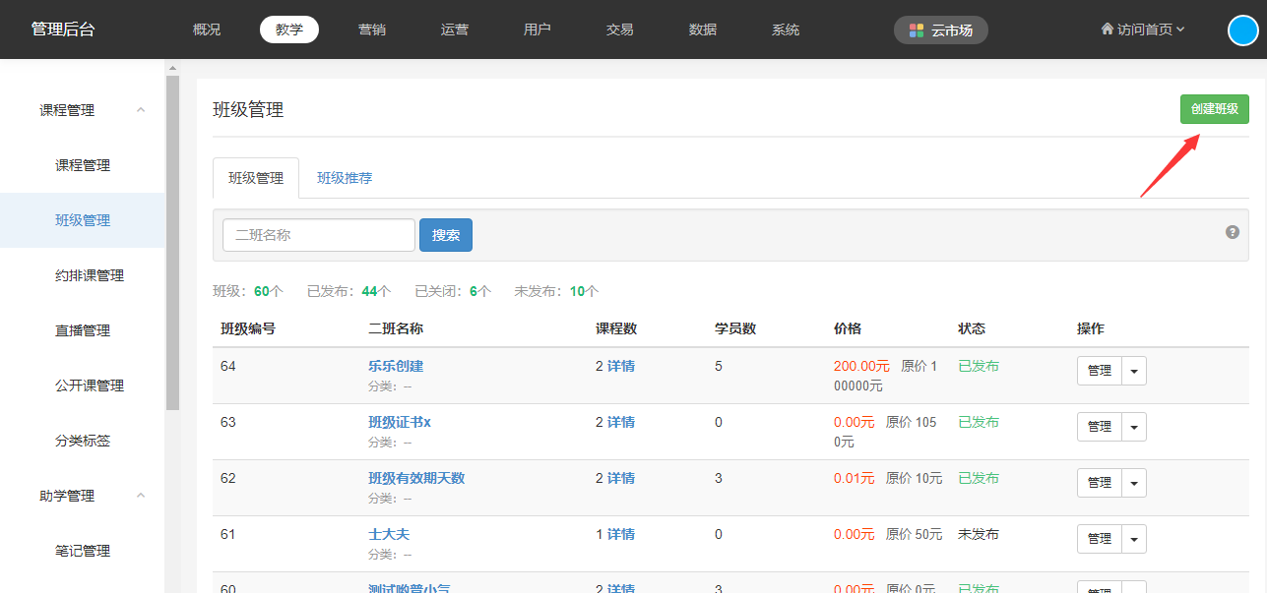1267x593 pixels.
Task: Click 管理 button for class 61
Action: (x=1099, y=539)
